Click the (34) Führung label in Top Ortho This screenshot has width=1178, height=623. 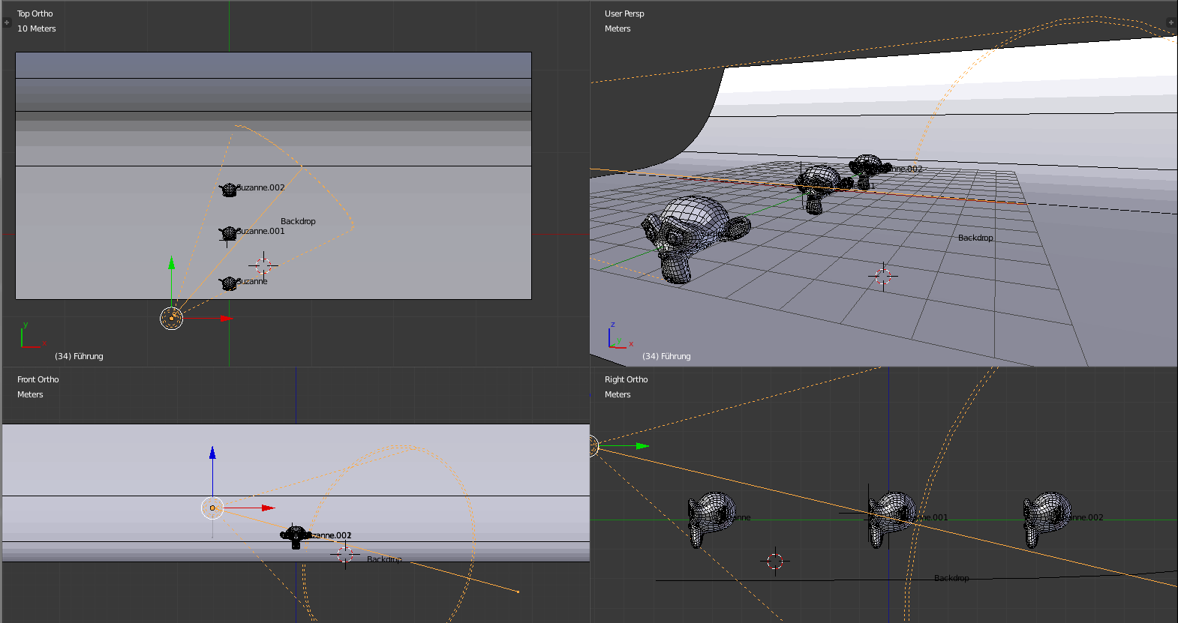pos(79,356)
